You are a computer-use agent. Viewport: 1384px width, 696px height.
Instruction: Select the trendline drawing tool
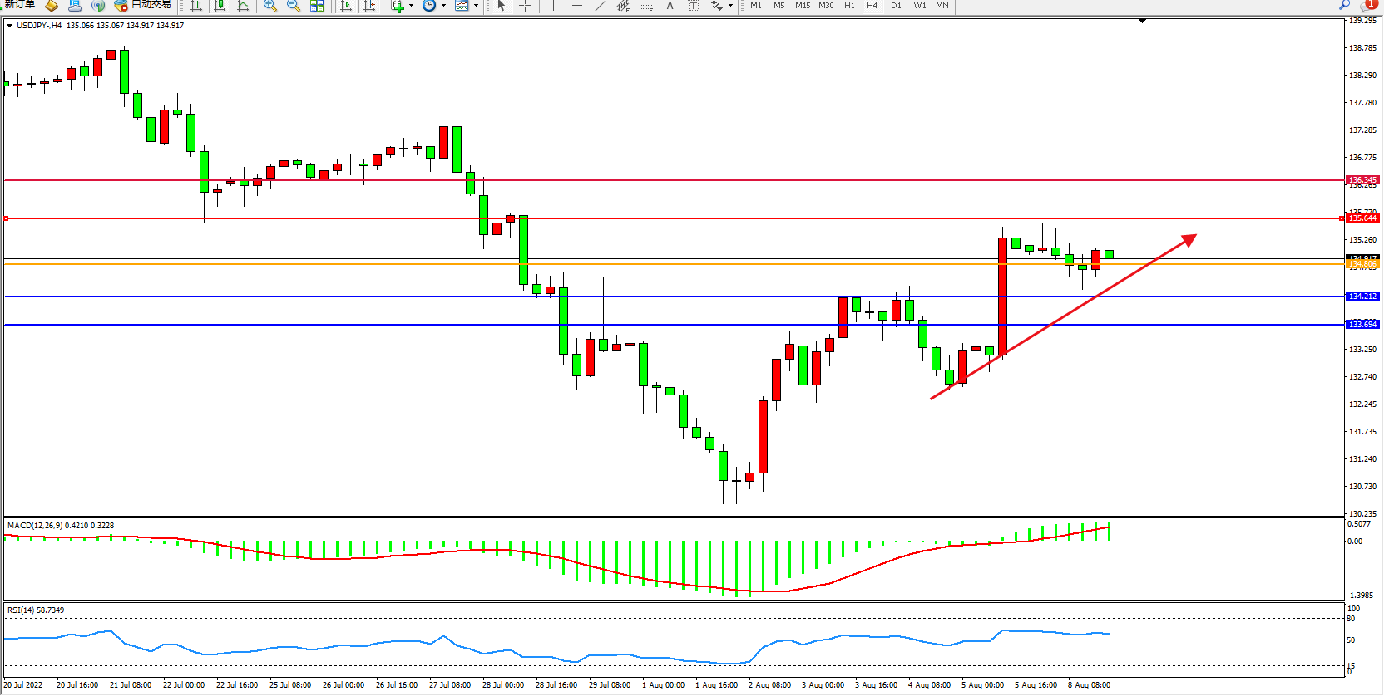(x=601, y=6)
